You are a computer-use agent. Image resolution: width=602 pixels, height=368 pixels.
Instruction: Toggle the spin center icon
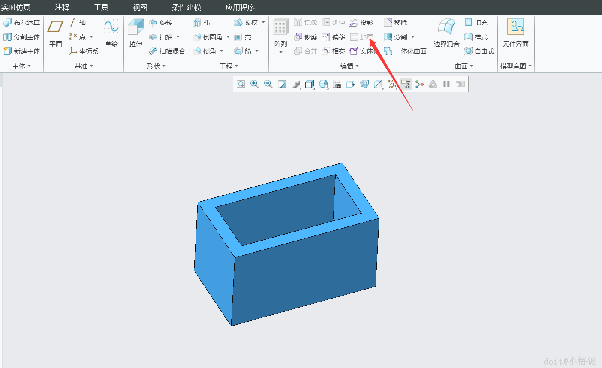[419, 84]
